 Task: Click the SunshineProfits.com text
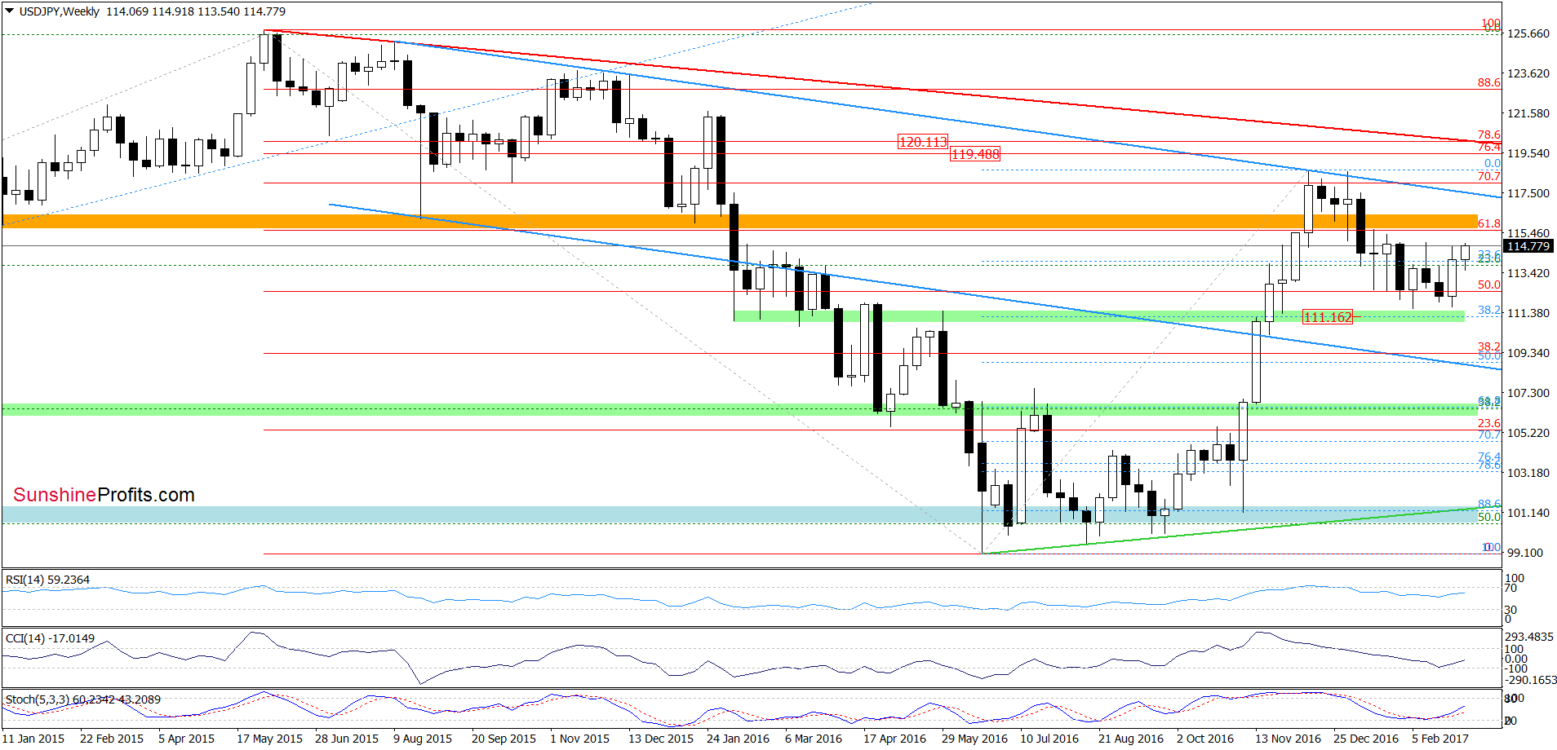tap(104, 495)
